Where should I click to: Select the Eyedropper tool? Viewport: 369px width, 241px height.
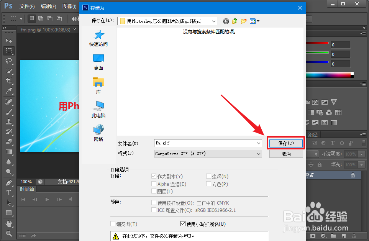(9, 91)
